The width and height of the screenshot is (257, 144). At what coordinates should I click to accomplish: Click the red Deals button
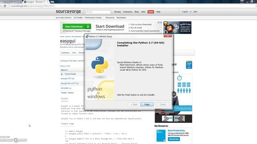(x=151, y=12)
